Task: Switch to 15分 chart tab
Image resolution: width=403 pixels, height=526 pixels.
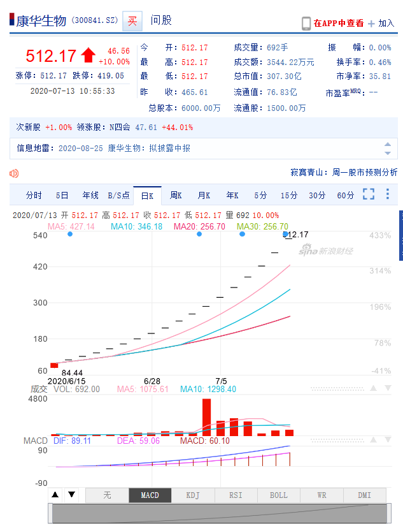Action: click(289, 195)
